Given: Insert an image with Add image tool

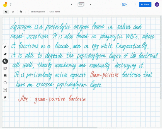Looking at the screenshot, I should click(5, 76).
